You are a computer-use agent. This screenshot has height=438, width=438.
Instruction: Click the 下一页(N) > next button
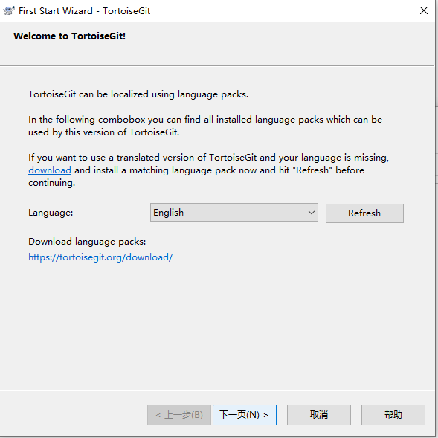(245, 415)
